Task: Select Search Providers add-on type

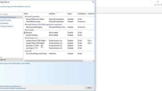Action: 6,20
